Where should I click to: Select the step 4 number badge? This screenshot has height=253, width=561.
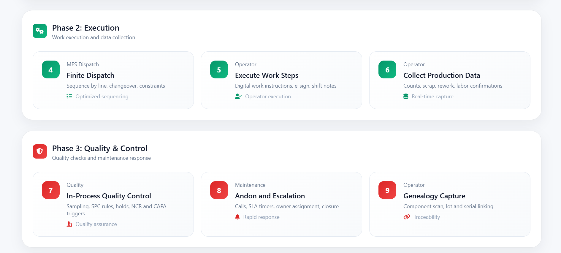click(x=51, y=70)
